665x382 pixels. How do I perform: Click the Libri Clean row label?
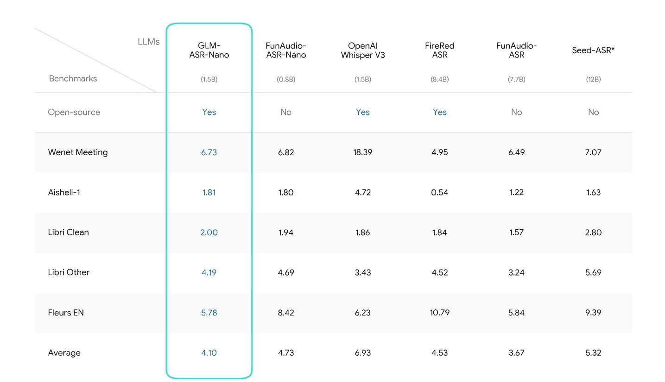click(x=68, y=232)
